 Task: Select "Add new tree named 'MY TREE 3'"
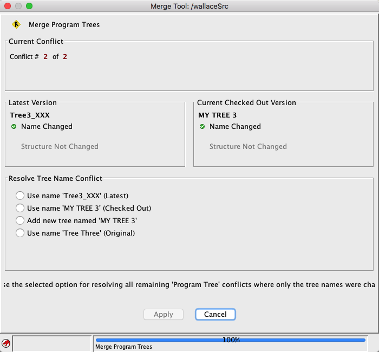tap(20, 220)
